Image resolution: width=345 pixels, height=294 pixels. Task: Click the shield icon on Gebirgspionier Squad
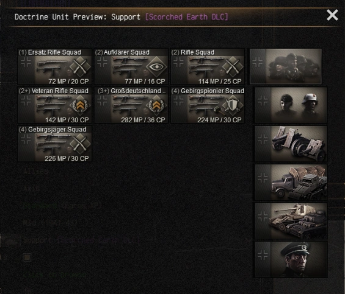point(233,105)
